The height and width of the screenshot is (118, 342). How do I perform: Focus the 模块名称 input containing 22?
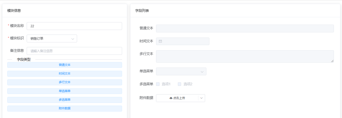[74, 26]
